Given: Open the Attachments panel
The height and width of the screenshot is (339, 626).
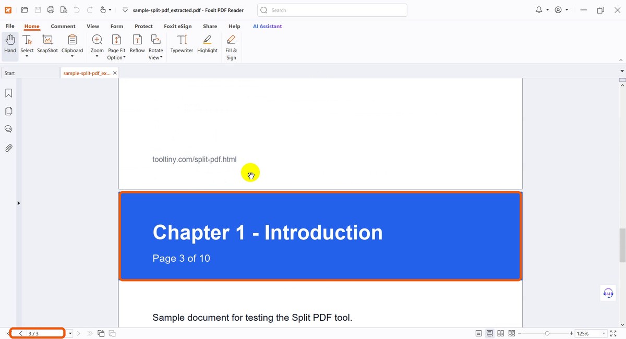Looking at the screenshot, I should pyautogui.click(x=8, y=148).
